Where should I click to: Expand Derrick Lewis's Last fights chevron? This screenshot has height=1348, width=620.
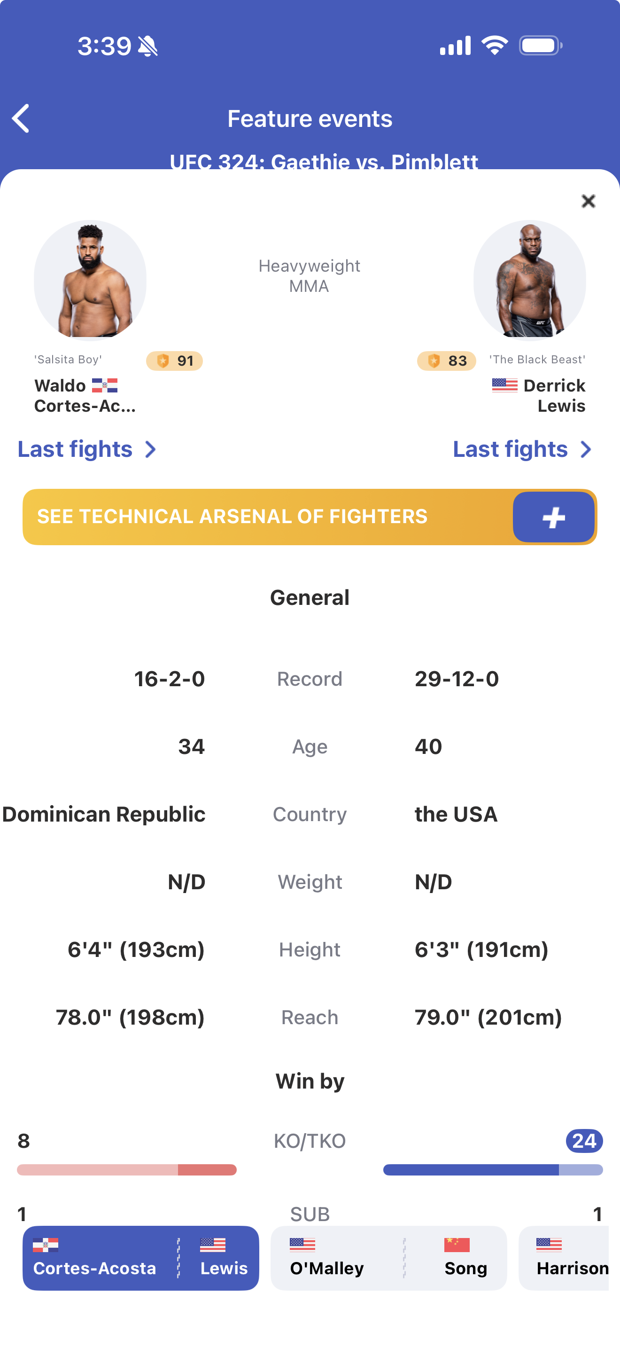tap(586, 449)
